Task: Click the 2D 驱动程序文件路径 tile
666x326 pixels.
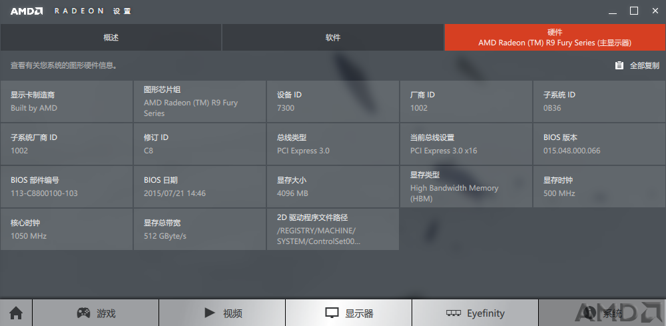Action: tap(332, 229)
